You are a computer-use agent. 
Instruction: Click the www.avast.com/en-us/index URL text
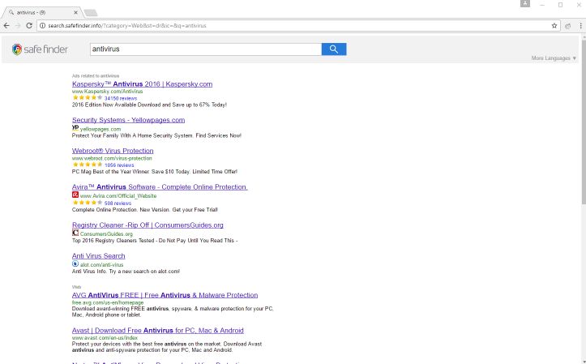point(105,338)
